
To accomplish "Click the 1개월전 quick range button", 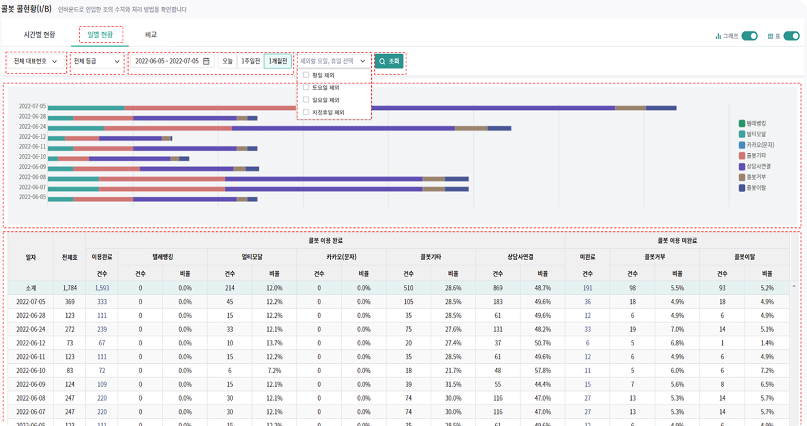I will pyautogui.click(x=278, y=61).
